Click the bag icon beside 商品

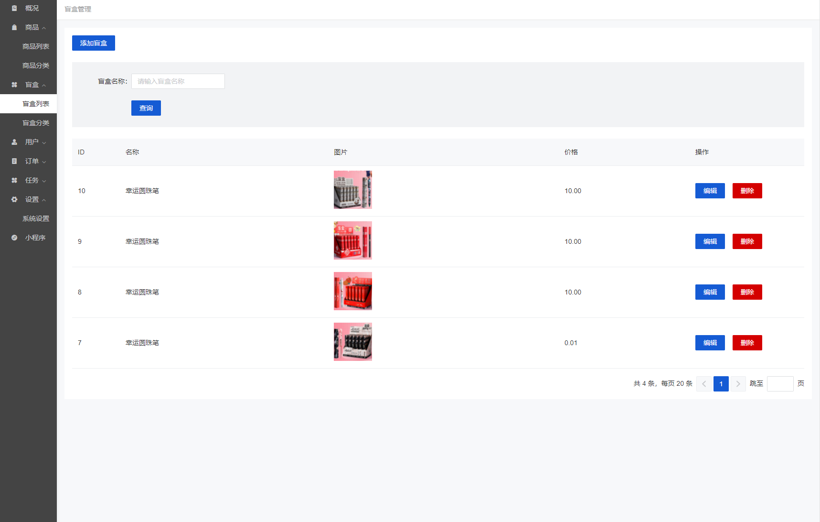[14, 27]
